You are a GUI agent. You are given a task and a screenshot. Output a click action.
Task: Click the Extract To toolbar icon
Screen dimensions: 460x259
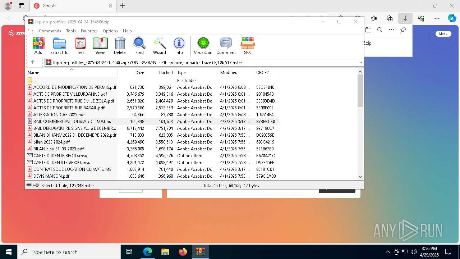click(59, 46)
